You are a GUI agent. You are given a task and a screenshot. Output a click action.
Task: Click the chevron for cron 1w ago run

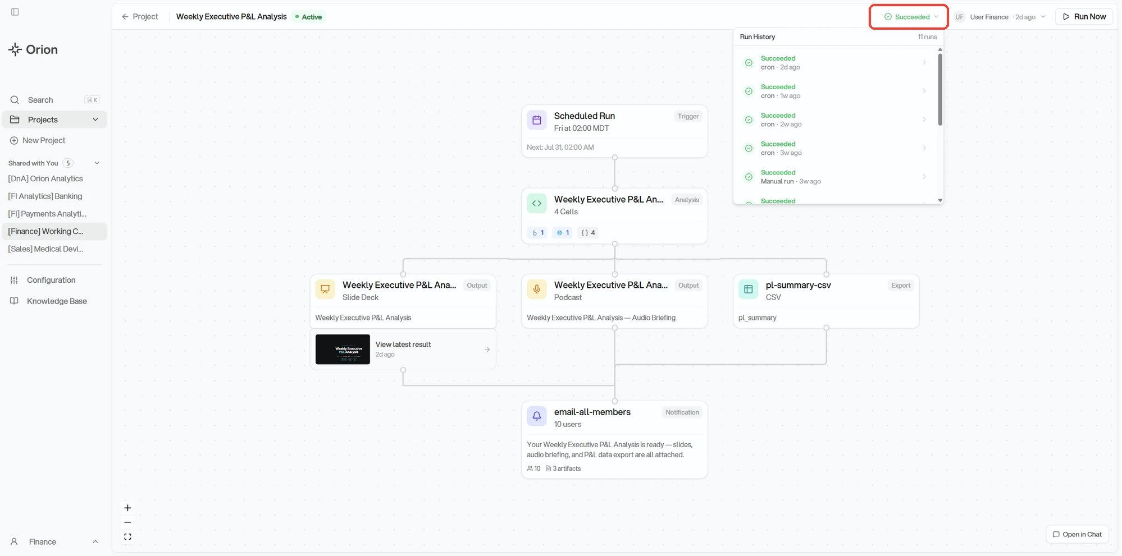point(924,91)
